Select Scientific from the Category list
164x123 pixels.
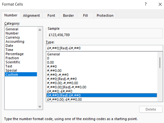coord(13,62)
